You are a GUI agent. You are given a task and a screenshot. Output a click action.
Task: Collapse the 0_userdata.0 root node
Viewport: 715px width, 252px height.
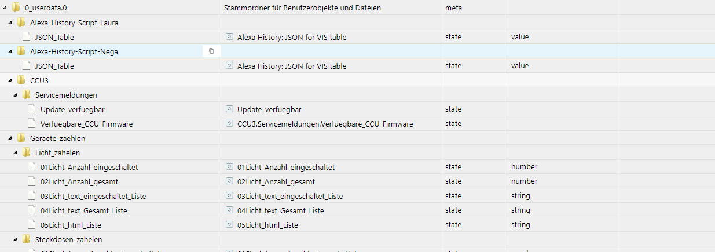5,8
